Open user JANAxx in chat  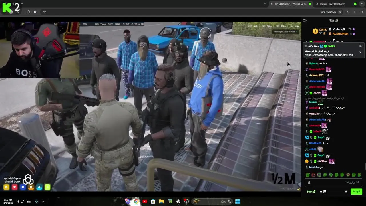coord(323,161)
